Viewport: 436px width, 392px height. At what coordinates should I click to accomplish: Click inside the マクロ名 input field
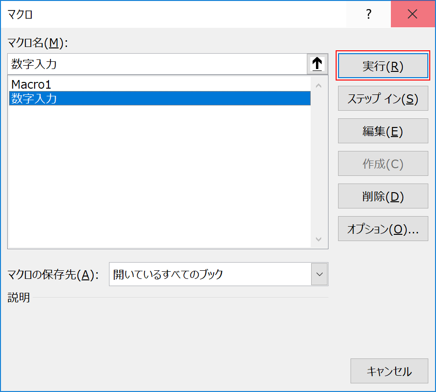click(144, 64)
